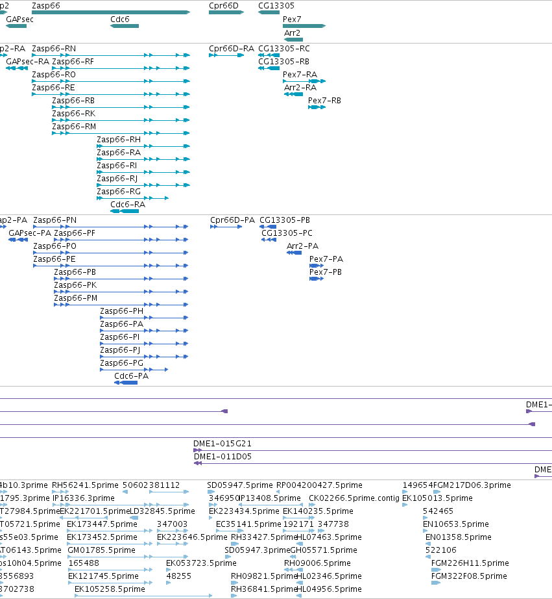Select EST IP16336.3prime

[x=84, y=498]
